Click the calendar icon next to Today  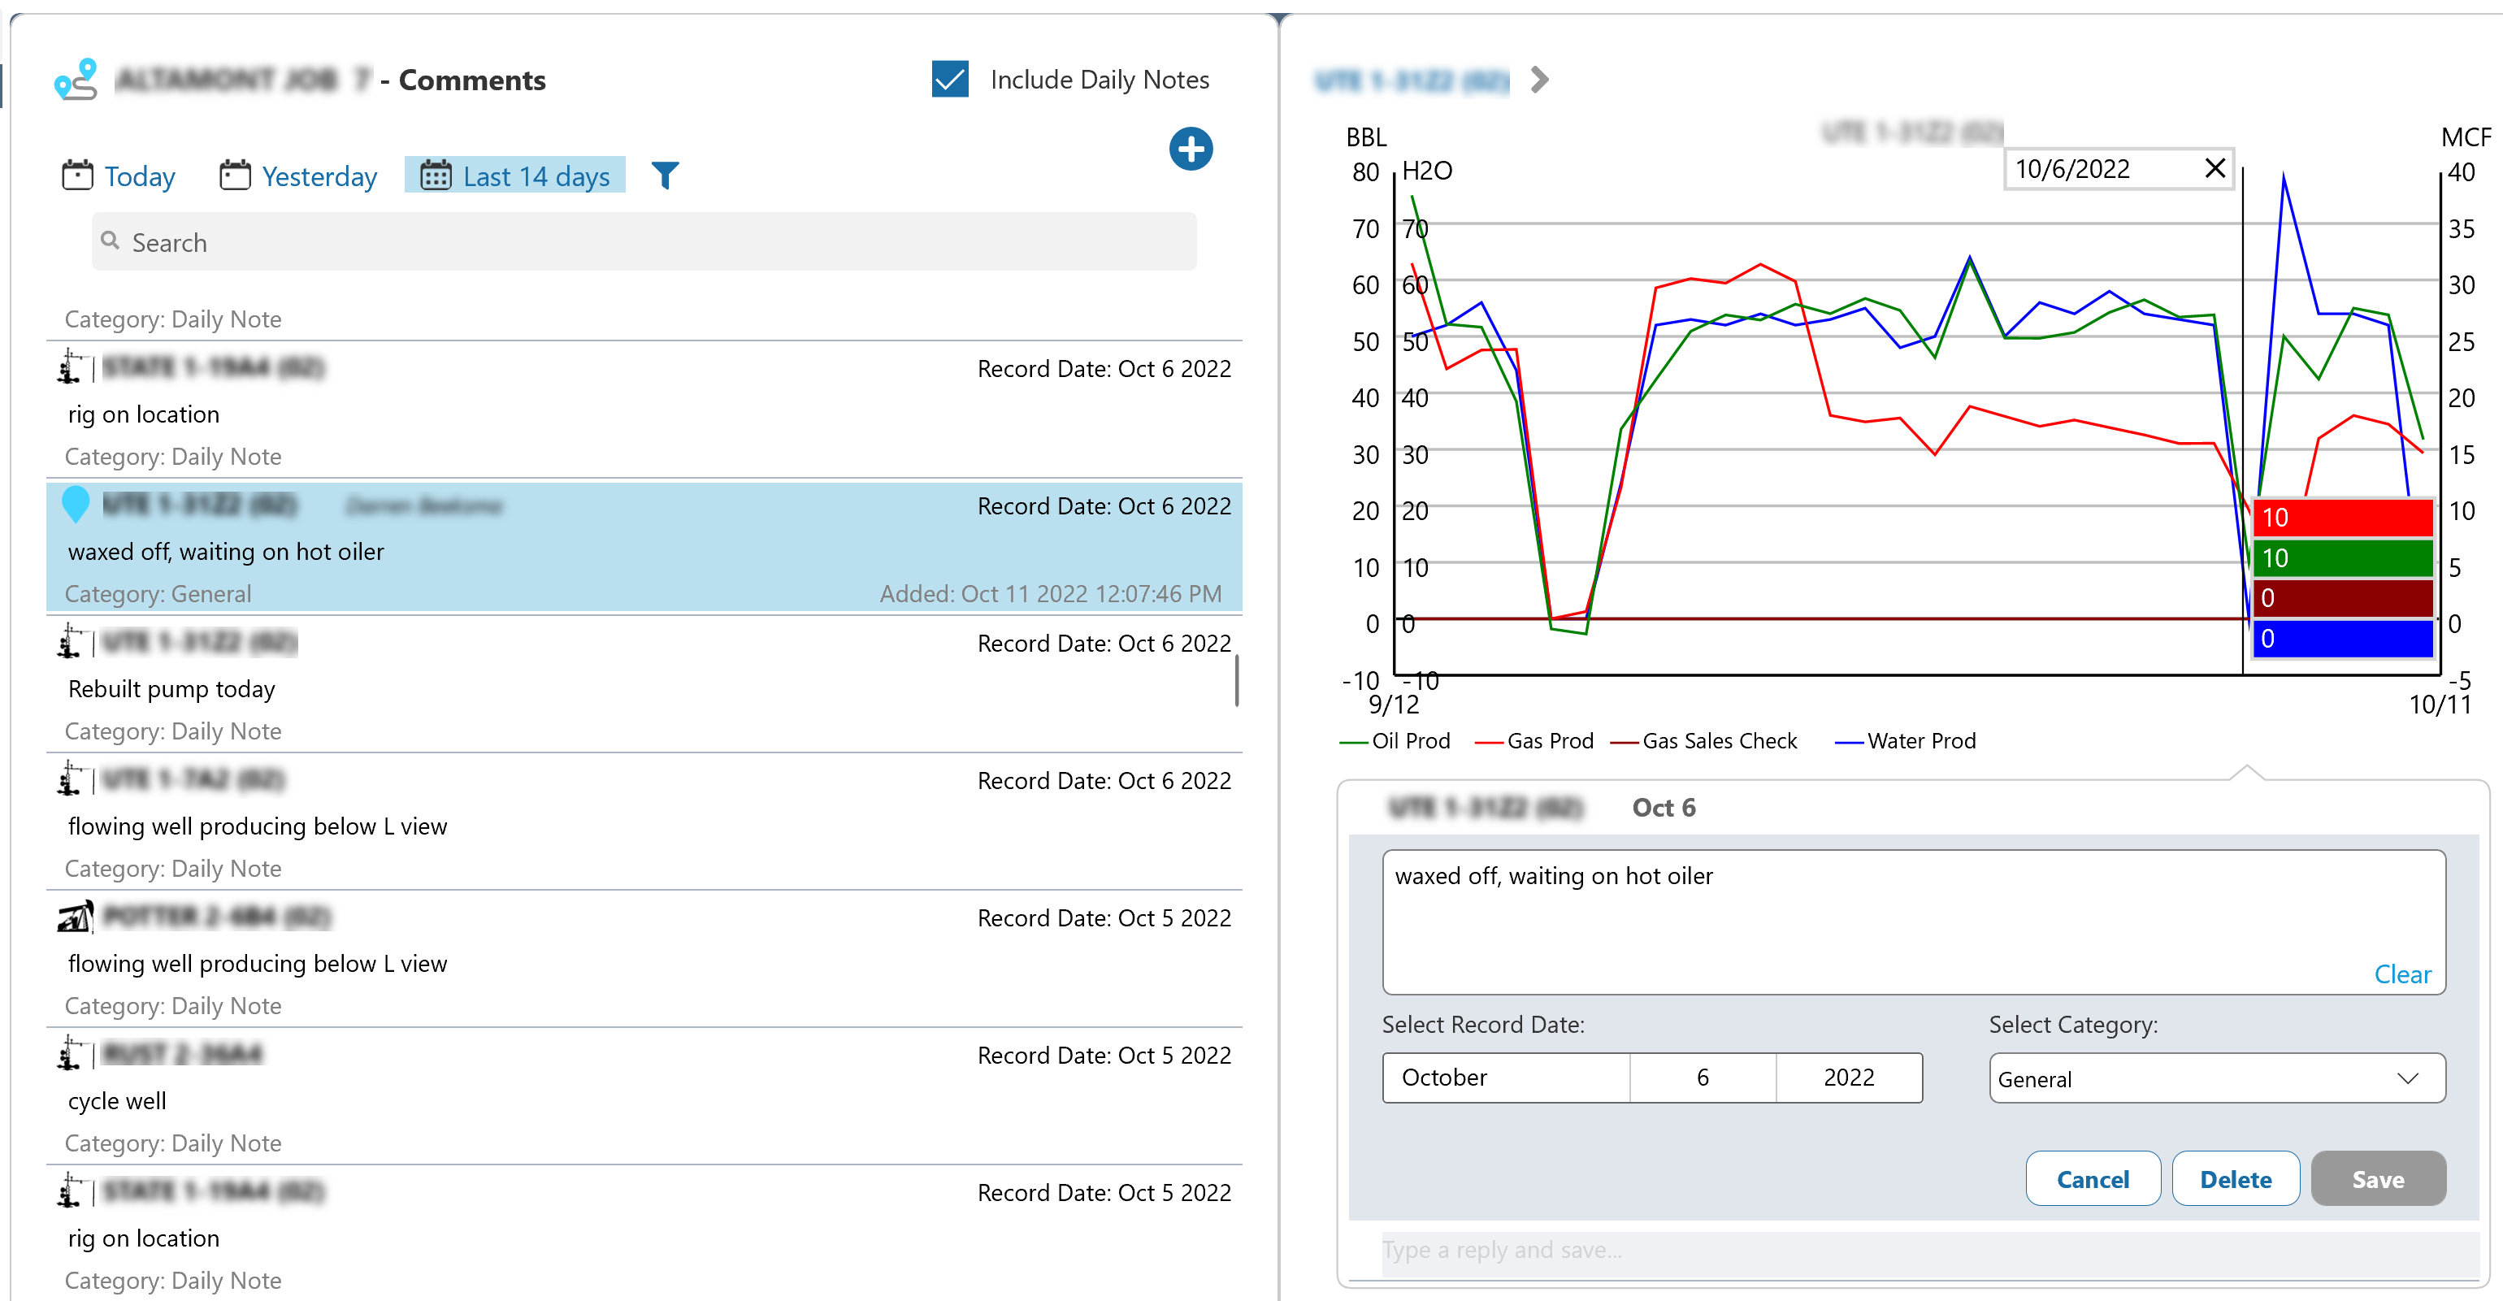pyautogui.click(x=76, y=176)
